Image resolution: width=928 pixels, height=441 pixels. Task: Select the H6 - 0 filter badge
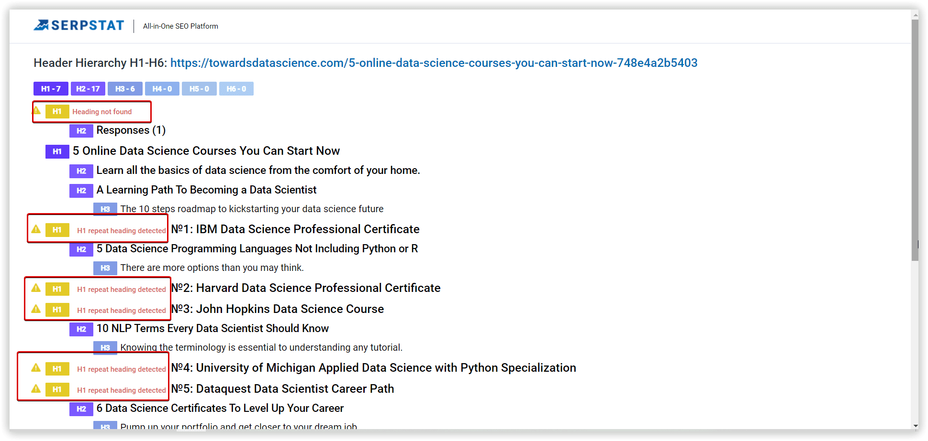coord(236,89)
